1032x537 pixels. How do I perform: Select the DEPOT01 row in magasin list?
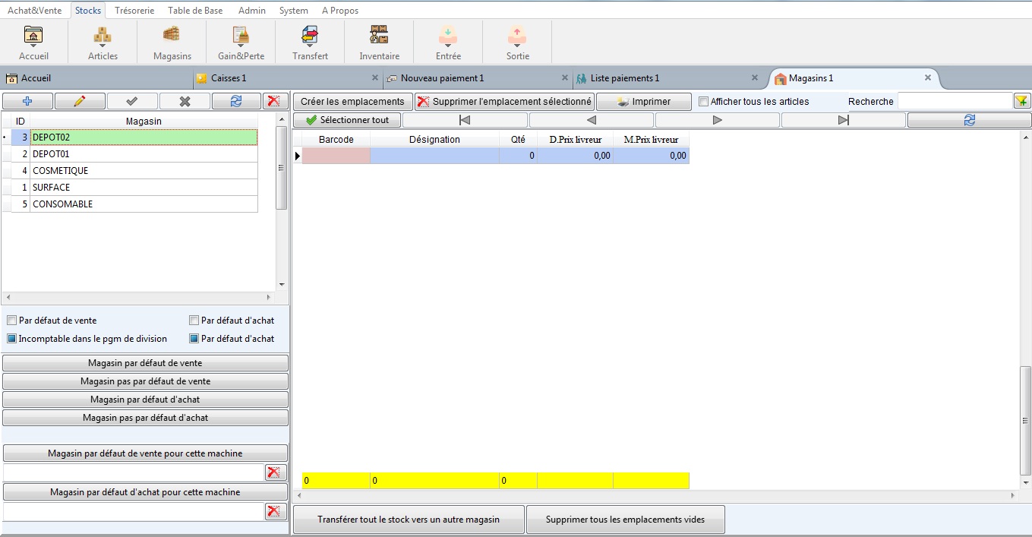tap(144, 154)
